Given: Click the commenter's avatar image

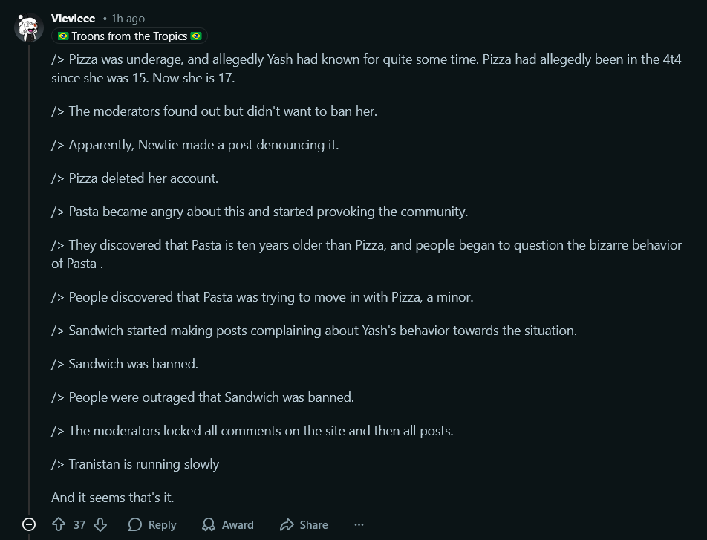Looking at the screenshot, I should click(29, 28).
